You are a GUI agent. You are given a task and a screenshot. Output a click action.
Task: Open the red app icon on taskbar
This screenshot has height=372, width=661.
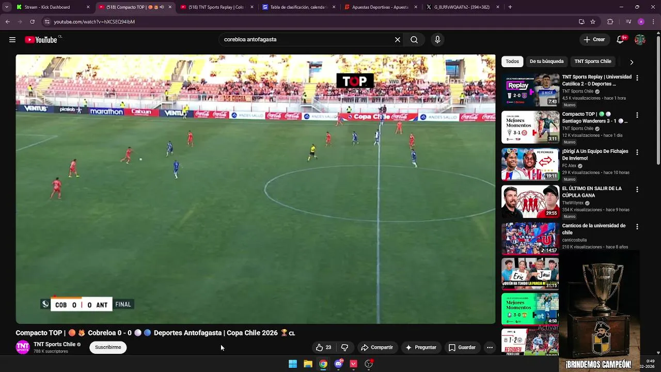[x=354, y=364]
